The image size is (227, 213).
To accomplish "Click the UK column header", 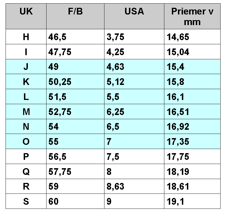I will (x=26, y=16).
